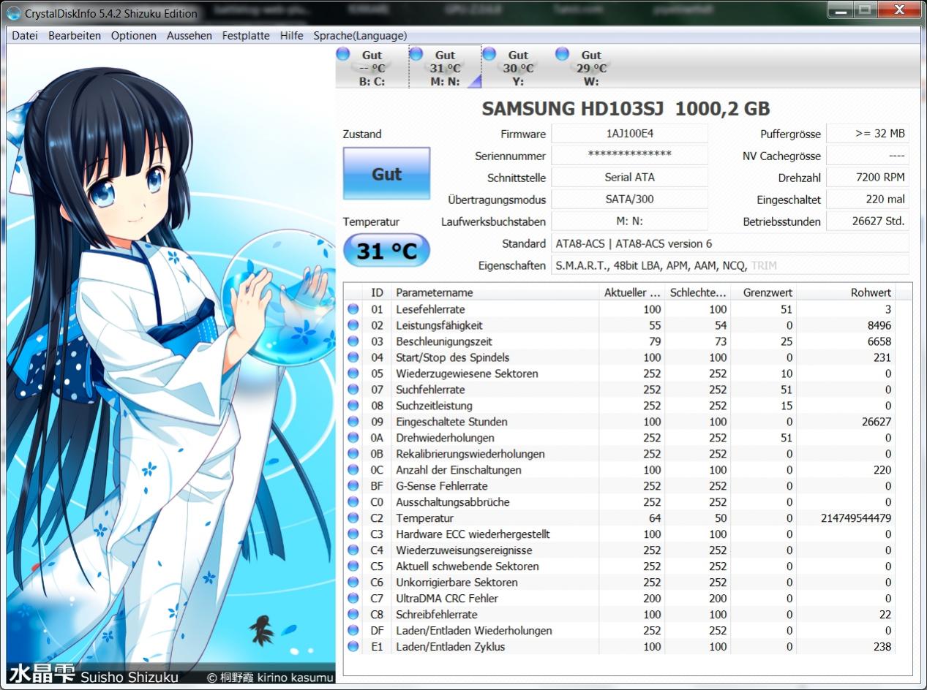Image resolution: width=927 pixels, height=690 pixels.
Task: Open the Bearbeiten menu
Action: (75, 35)
